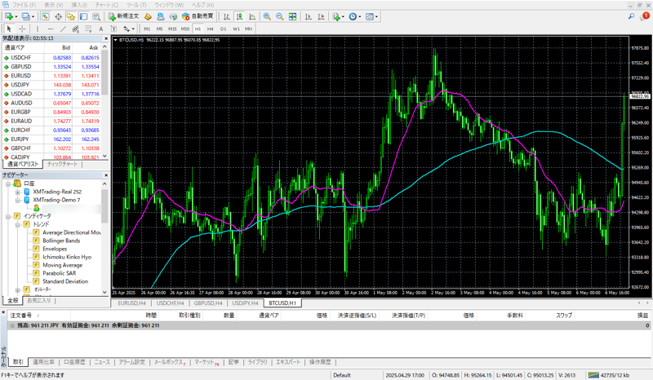Screen dimensions: 653x380
Task: Toggle the Terminal window icon
Action: [x=84, y=16]
